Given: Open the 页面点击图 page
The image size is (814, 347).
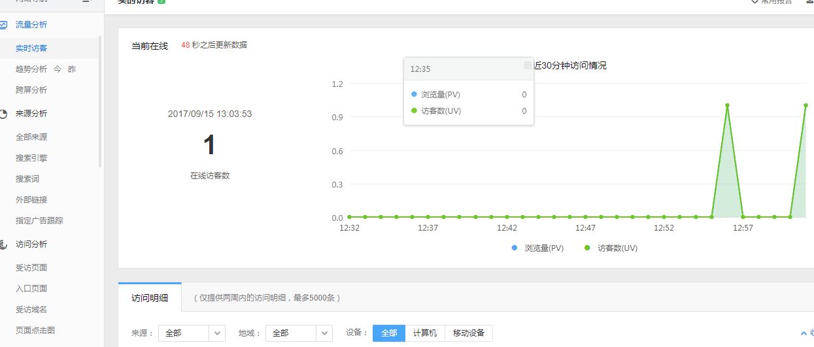Looking at the screenshot, I should (35, 331).
